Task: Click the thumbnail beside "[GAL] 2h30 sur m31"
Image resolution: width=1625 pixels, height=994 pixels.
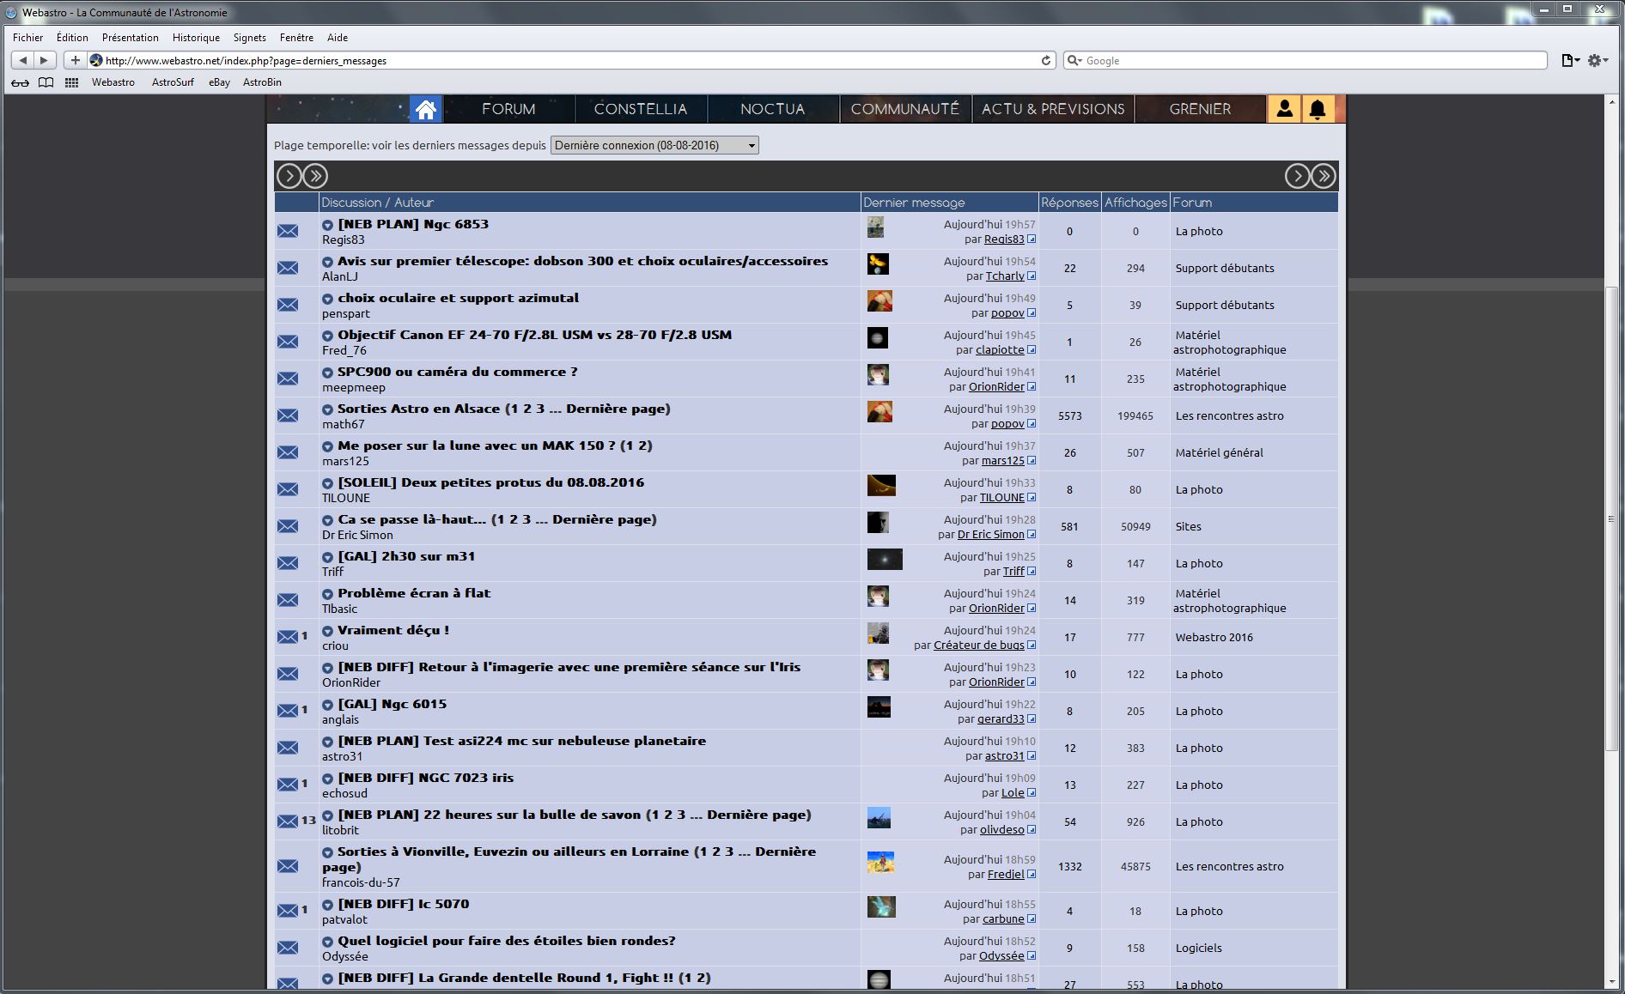Action: pyautogui.click(x=885, y=559)
